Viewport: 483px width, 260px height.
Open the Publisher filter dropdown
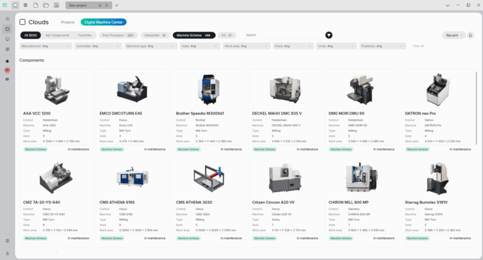[382, 46]
